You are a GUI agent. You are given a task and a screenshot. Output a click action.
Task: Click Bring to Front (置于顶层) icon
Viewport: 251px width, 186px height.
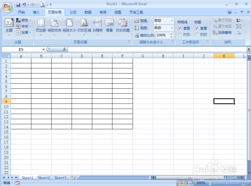click(215, 20)
